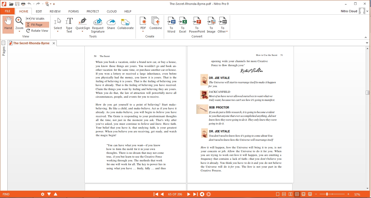Viewport: 371px width, 198px height.
Task: Expand the redo history dropdown
Action: [x=43, y=4]
